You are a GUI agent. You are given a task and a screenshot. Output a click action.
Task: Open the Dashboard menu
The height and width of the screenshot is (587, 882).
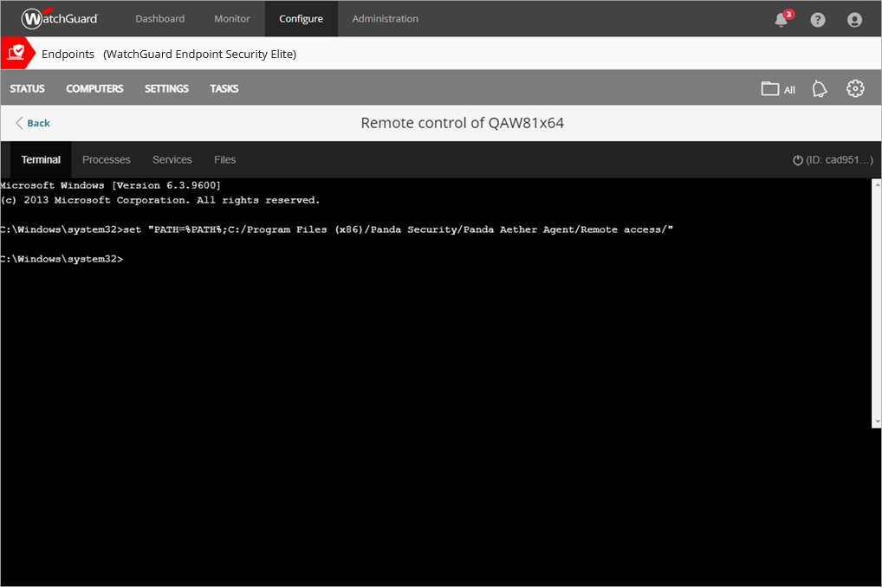point(159,18)
